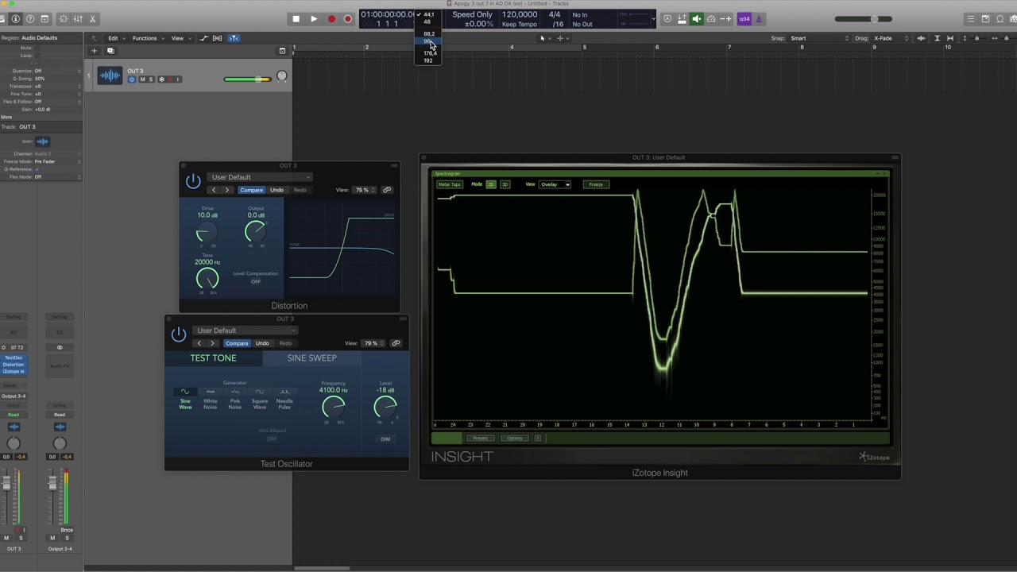Viewport: 1017px width, 572px height.
Task: Adjust the OUT 3 track volume slider
Action: [x=247, y=79]
